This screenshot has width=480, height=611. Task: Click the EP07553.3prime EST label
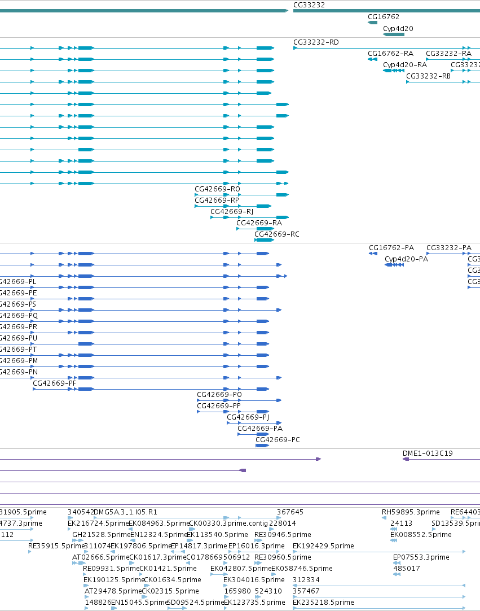pos(421,557)
